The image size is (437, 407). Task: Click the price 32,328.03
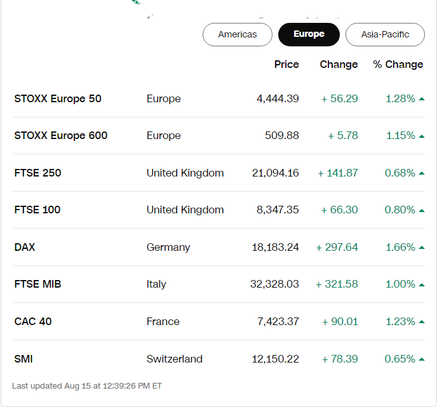274,284
